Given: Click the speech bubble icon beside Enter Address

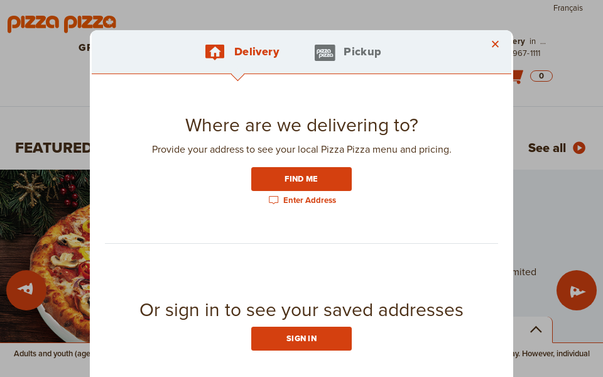Looking at the screenshot, I should pyautogui.click(x=273, y=200).
